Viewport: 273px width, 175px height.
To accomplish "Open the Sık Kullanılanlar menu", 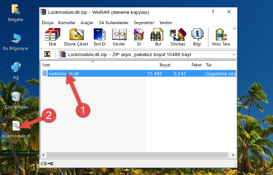I will coord(114,23).
